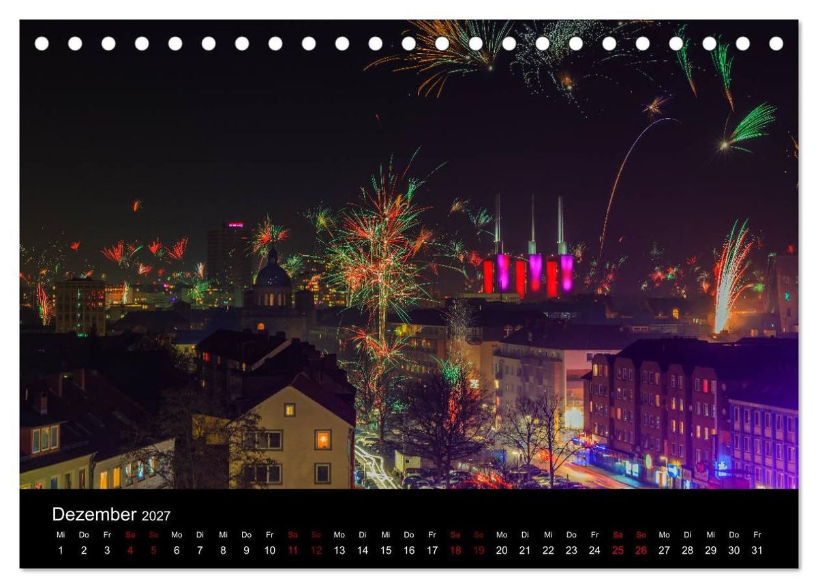This screenshot has width=818, height=588.
Task: Click the red Sunday date 19
Action: [479, 550]
